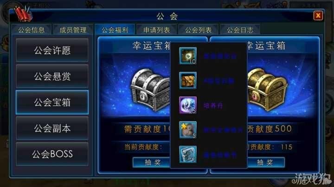Switch to the 成员管理 tab

[73, 30]
